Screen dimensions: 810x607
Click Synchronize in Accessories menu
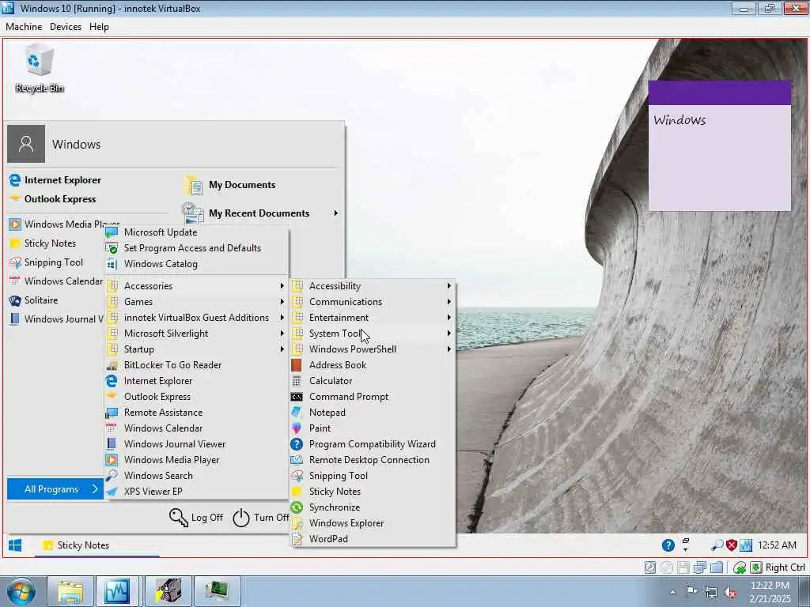373,507
